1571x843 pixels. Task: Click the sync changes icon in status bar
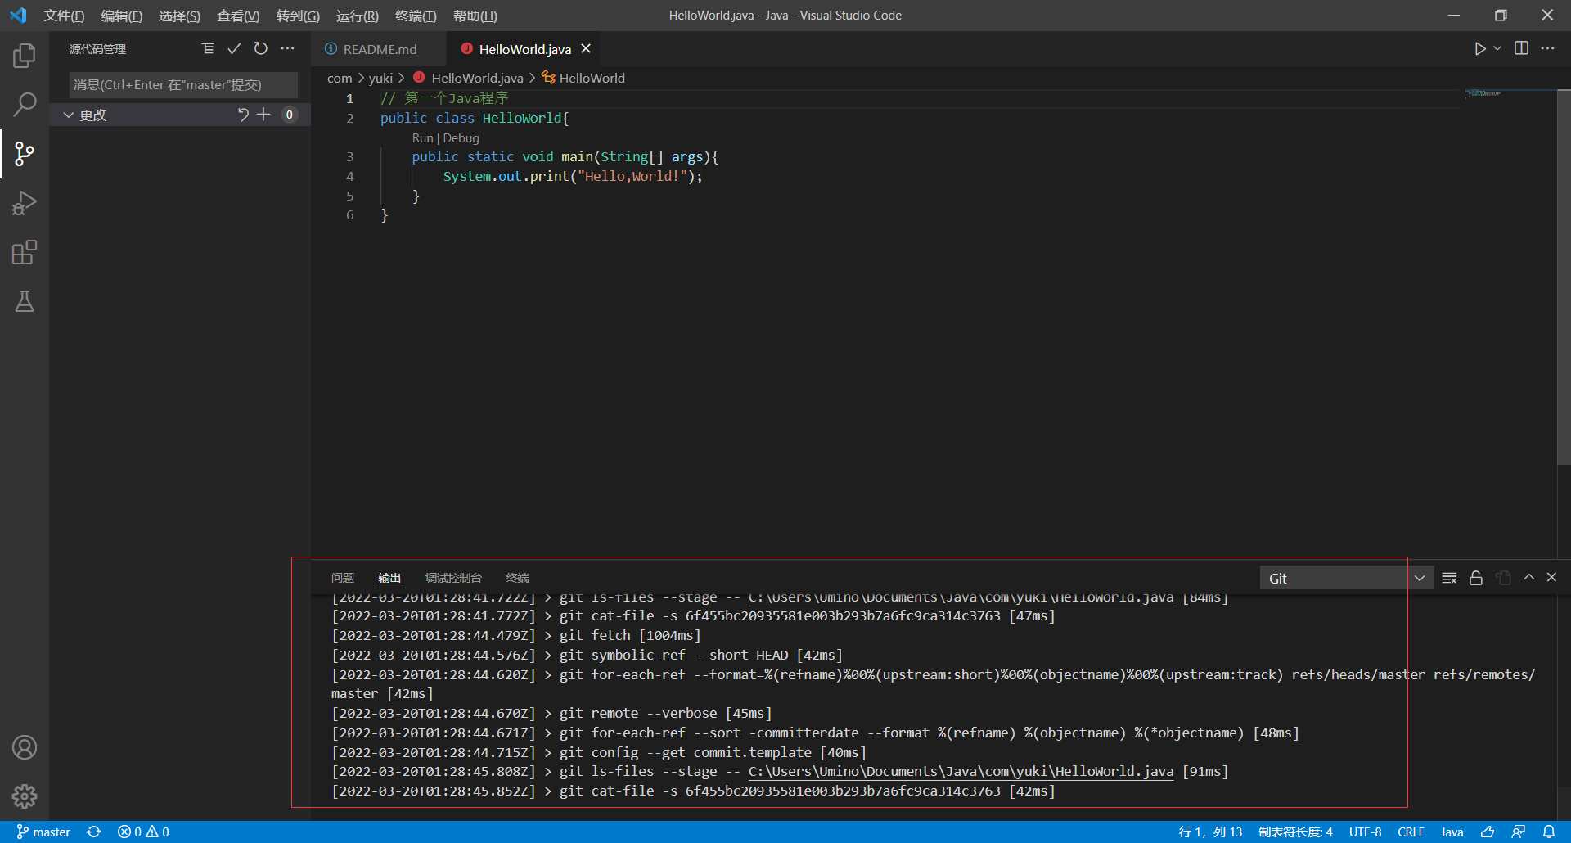point(94,832)
